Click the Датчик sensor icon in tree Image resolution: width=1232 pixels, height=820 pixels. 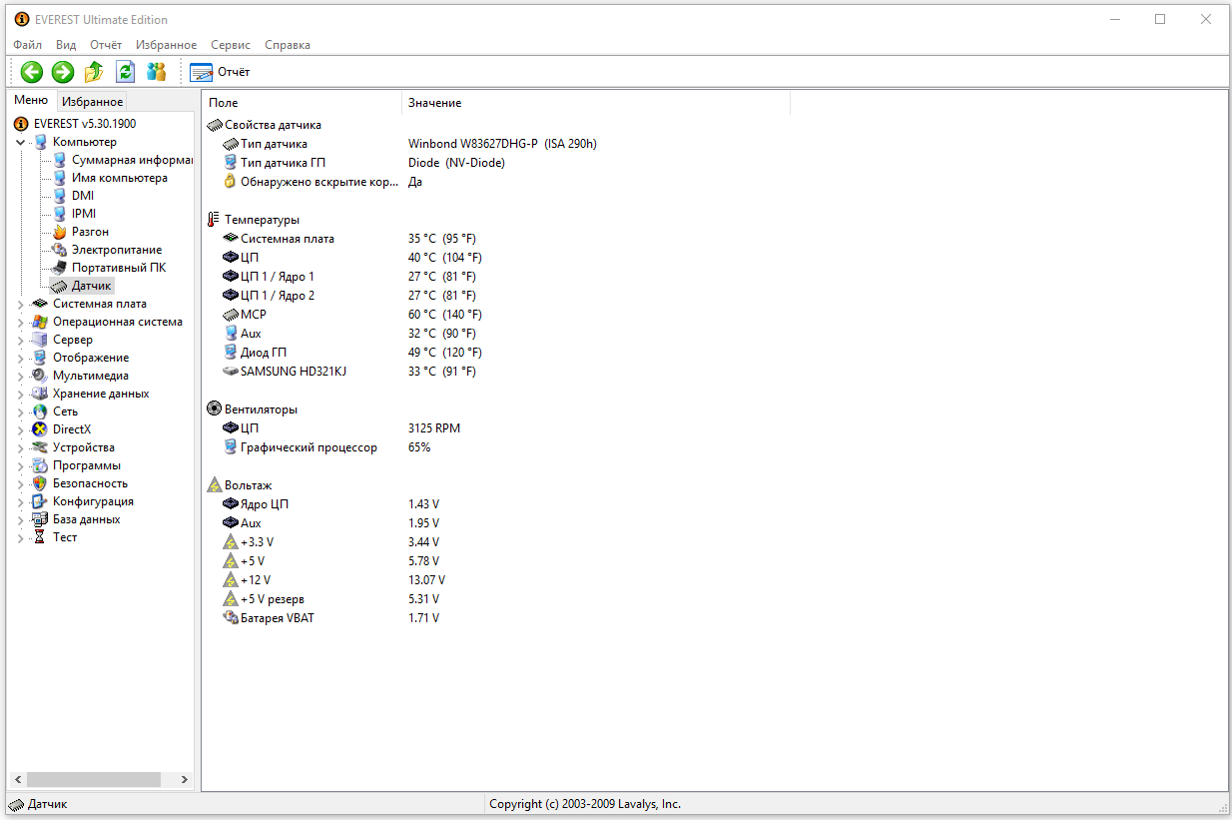[x=59, y=286]
